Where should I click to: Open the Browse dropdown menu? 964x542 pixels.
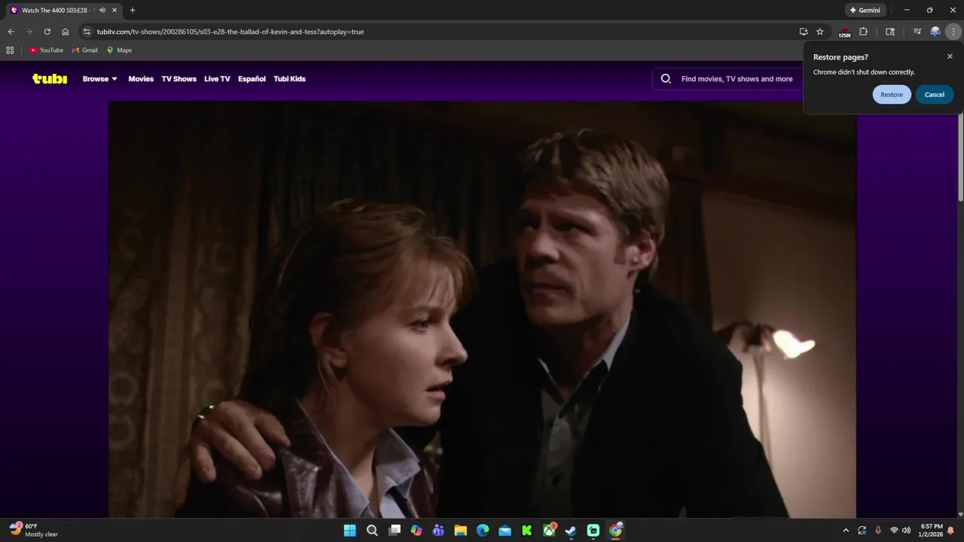[x=100, y=79]
